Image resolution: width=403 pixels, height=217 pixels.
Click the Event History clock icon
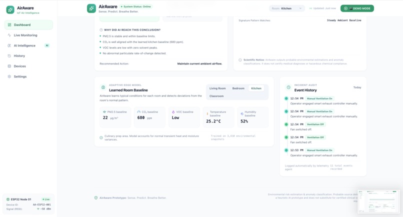(288, 87)
